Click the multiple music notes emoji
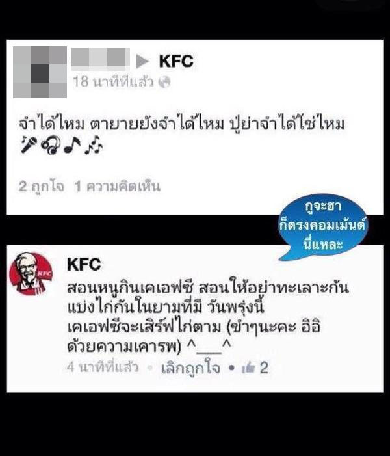Screen dimensions: 390x456 [x=94, y=145]
